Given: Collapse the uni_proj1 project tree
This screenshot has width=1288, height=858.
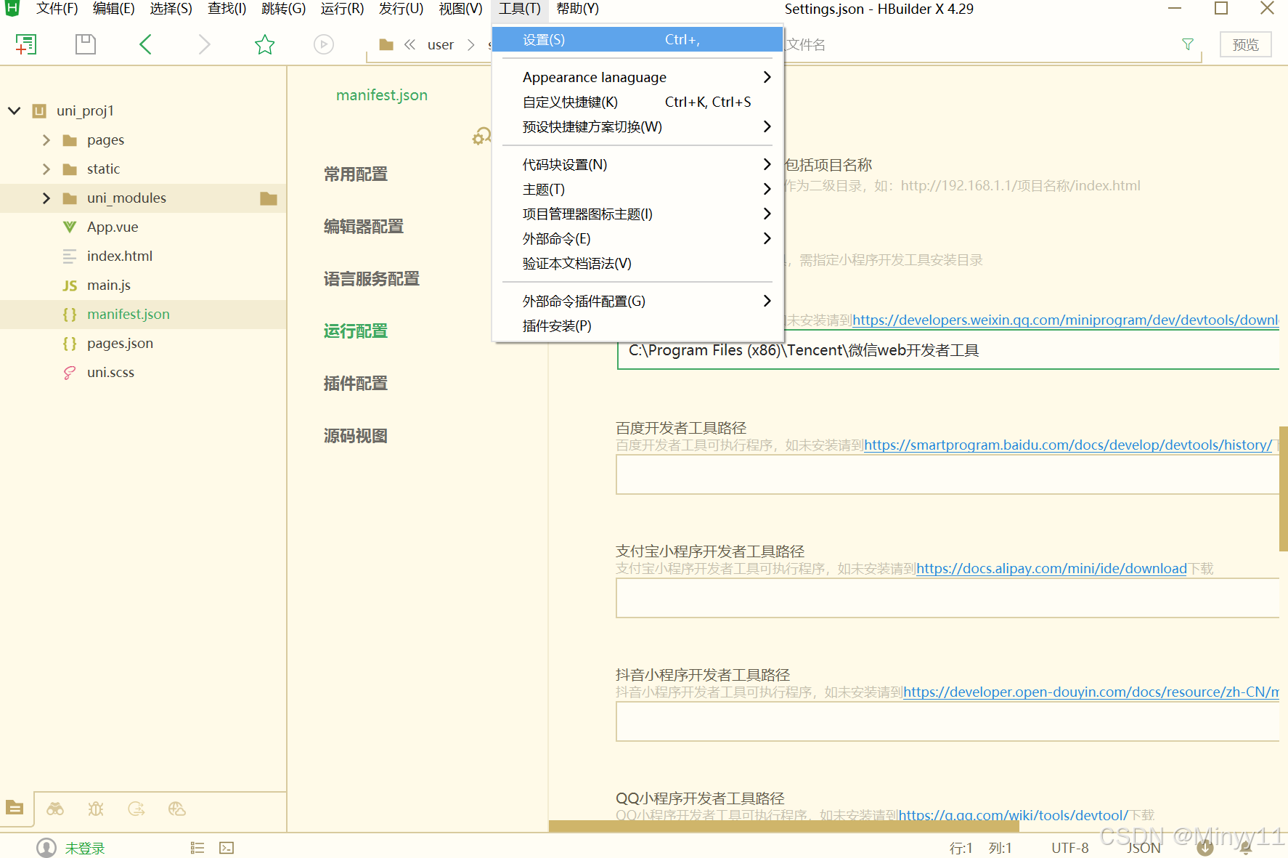Looking at the screenshot, I should point(15,111).
